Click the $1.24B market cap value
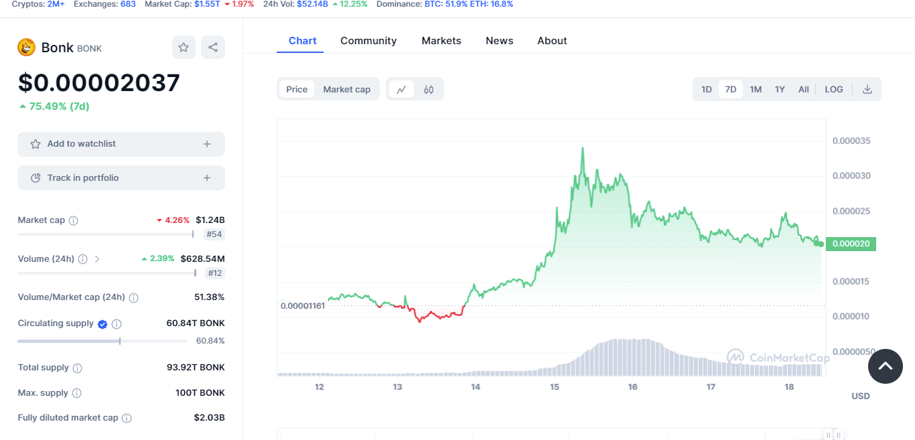 point(210,220)
